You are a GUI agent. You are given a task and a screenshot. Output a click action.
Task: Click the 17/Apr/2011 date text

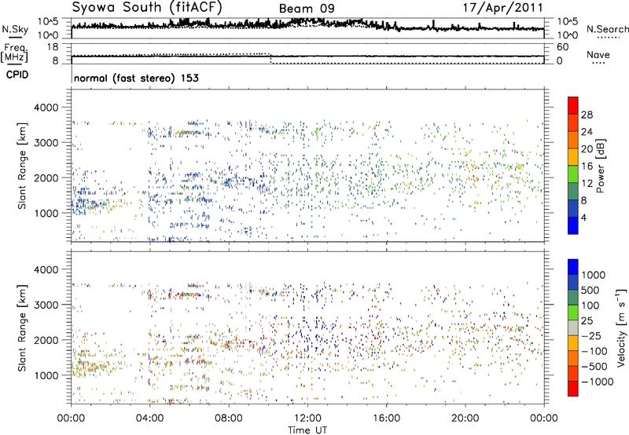503,8
